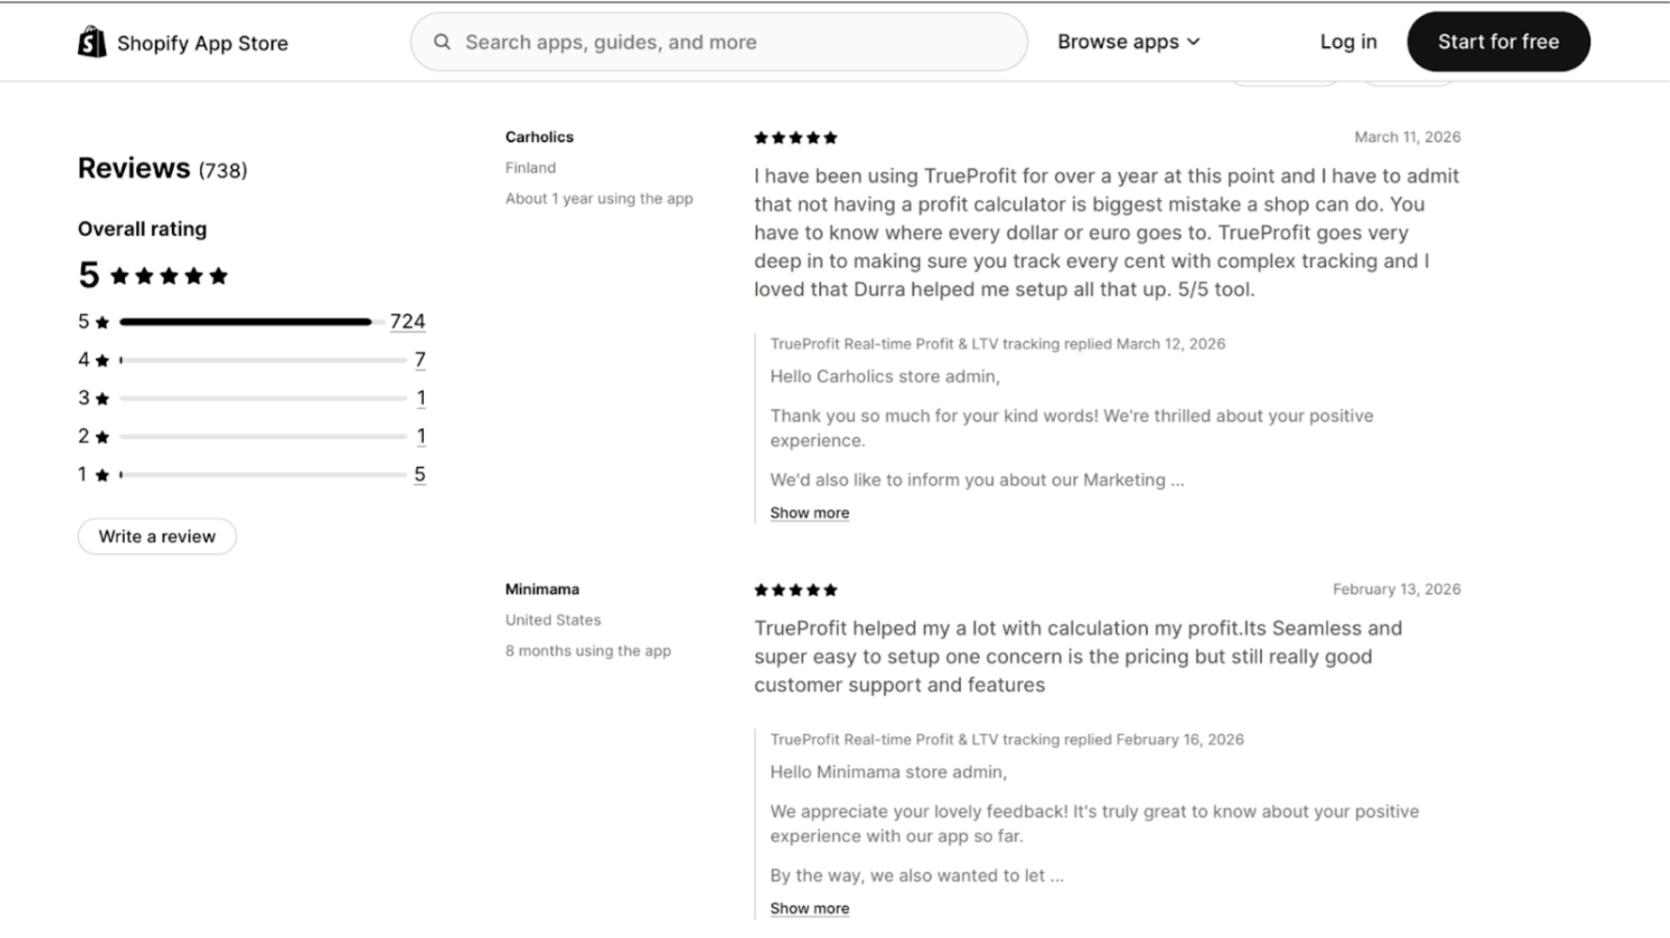Click Carholics review five-star rating
1670x938 pixels.
tap(796, 138)
